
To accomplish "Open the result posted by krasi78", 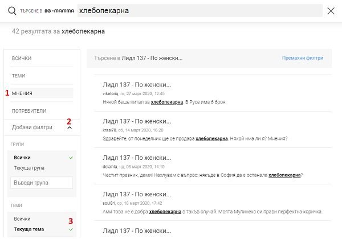I will pos(137,121).
